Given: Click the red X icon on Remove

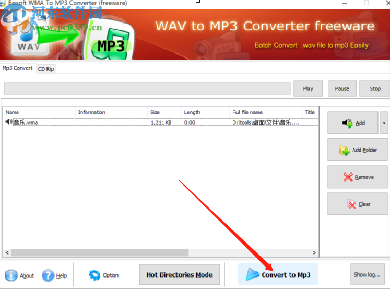Looking at the screenshot, I should point(348,177).
